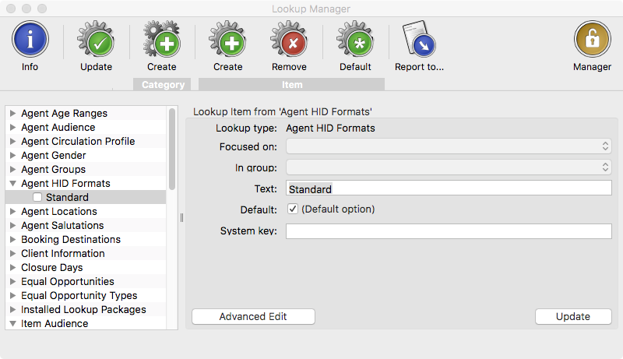Open the Focused on dropdown

pyautogui.click(x=449, y=146)
